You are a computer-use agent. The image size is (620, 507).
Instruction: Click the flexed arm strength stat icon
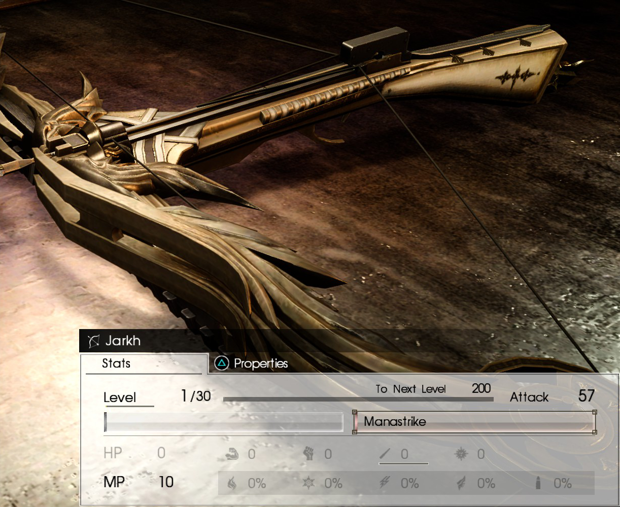click(x=232, y=454)
